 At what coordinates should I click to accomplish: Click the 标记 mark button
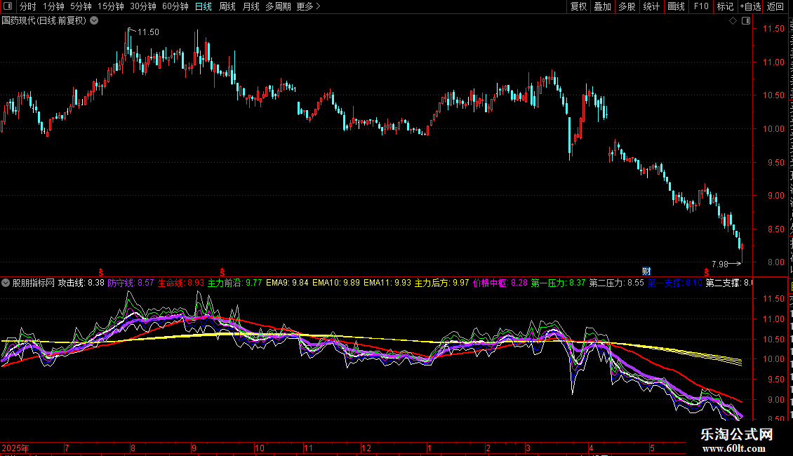point(725,6)
